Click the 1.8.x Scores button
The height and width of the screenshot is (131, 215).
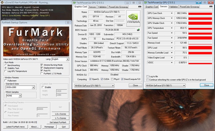[60, 114]
